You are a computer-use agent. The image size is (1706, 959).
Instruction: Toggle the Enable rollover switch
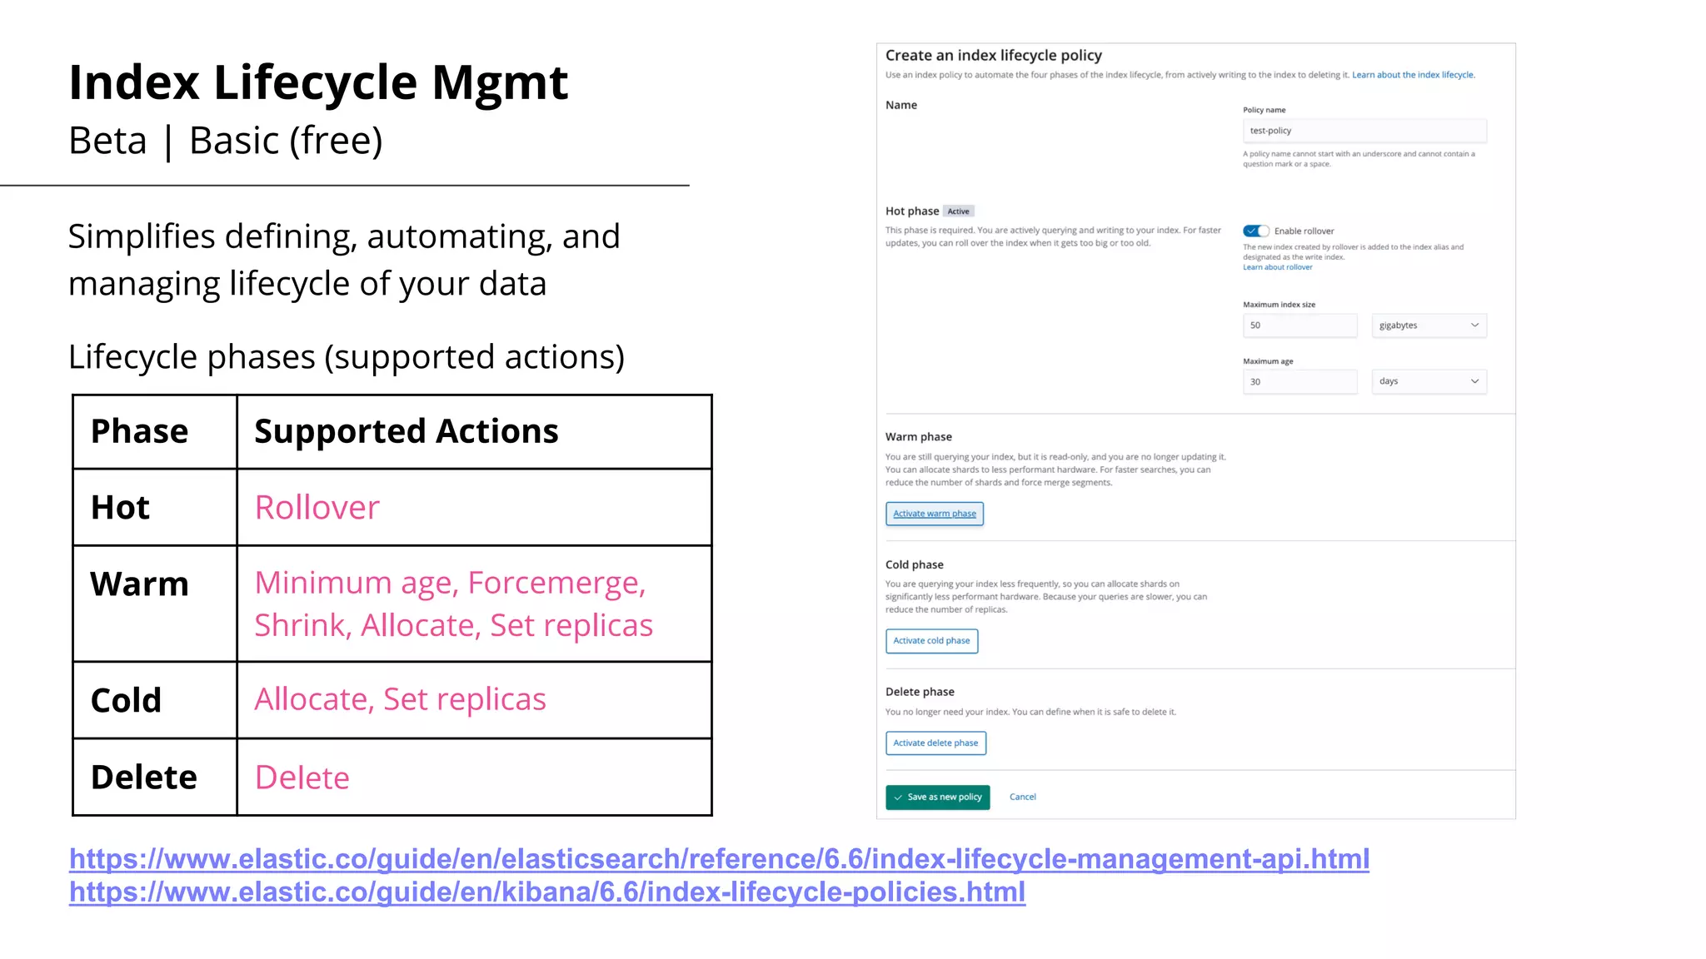1256,231
